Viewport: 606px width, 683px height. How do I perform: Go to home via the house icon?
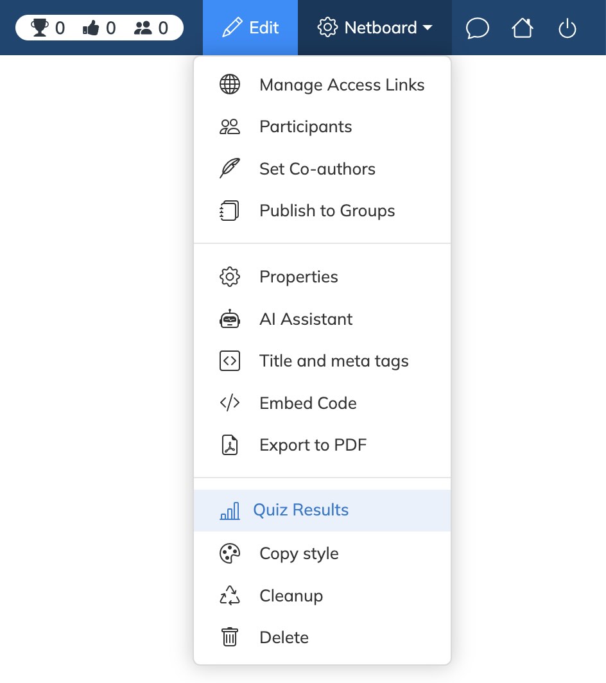(523, 28)
